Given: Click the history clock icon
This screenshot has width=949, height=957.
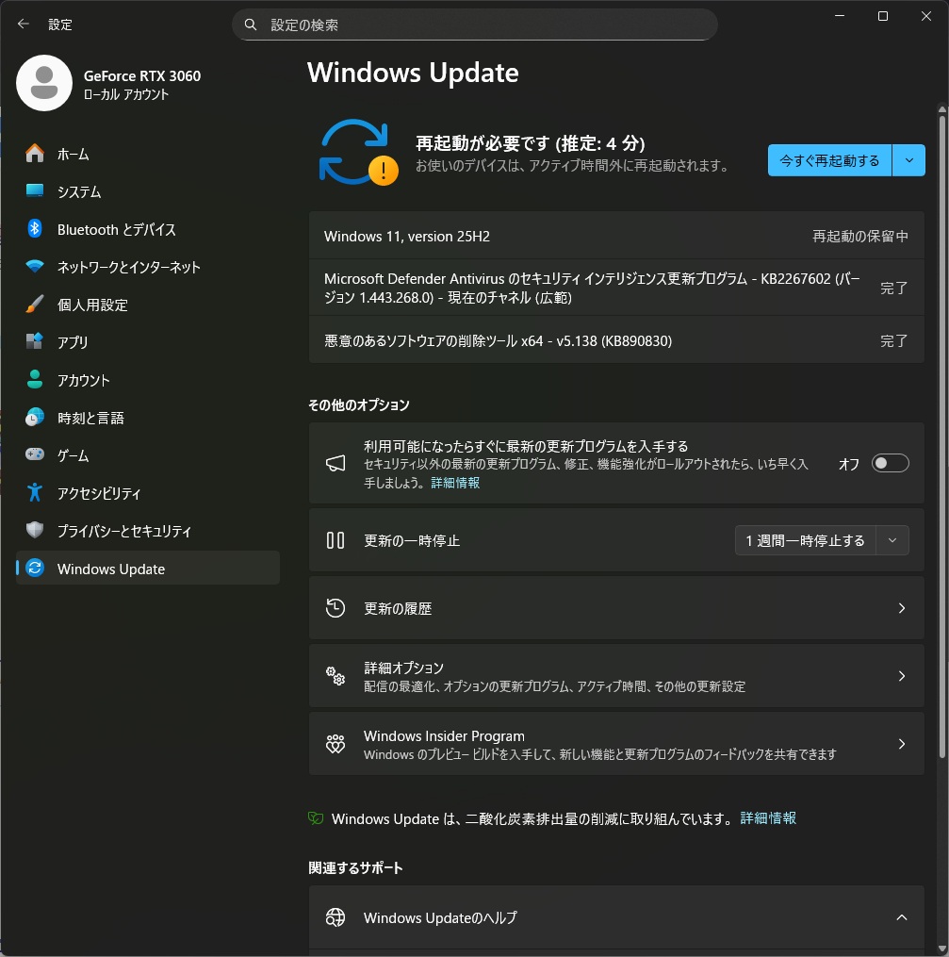Looking at the screenshot, I should pyautogui.click(x=335, y=608).
